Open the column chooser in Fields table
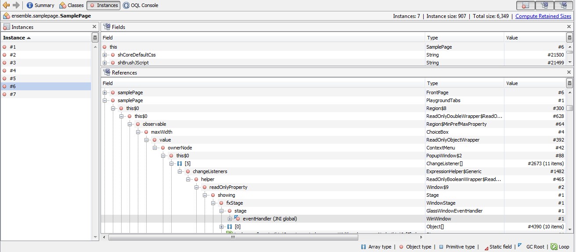Screen dimensions: 576x252 pos(569,38)
